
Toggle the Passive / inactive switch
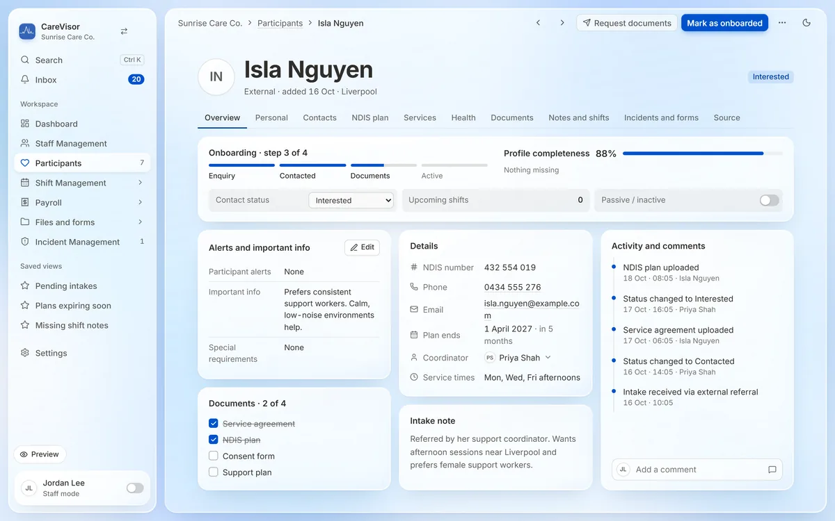coord(769,200)
